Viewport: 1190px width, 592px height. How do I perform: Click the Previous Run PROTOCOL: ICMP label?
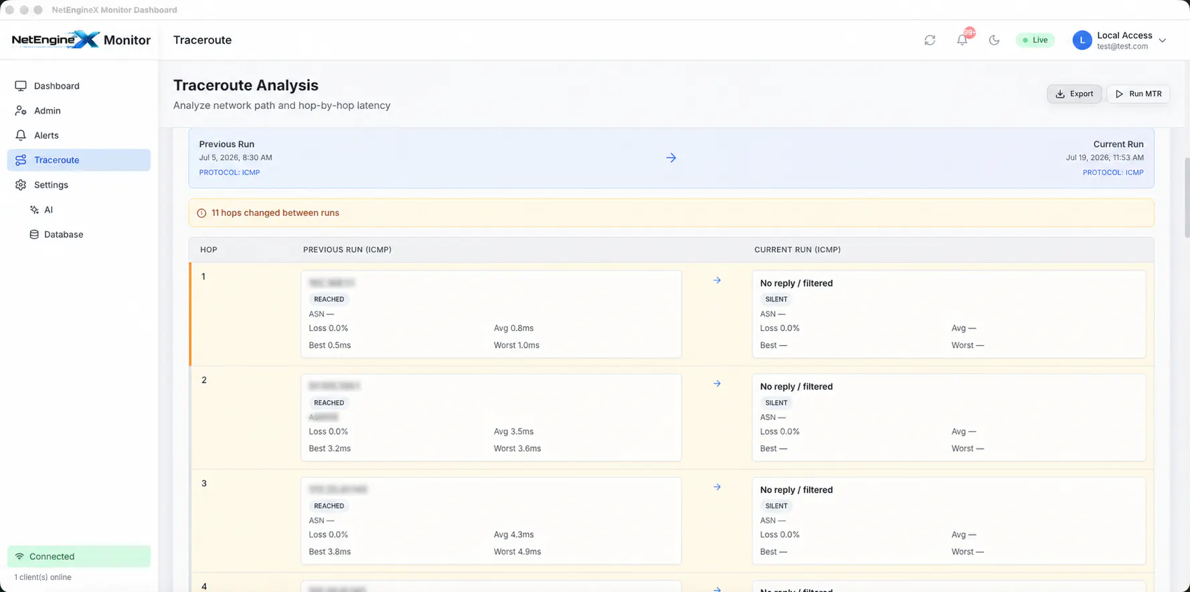coord(230,173)
